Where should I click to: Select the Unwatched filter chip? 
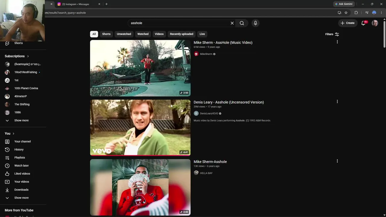pos(124,34)
